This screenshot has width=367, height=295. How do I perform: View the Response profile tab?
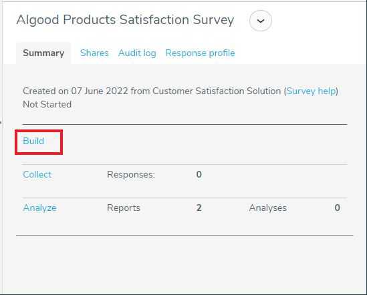[200, 53]
